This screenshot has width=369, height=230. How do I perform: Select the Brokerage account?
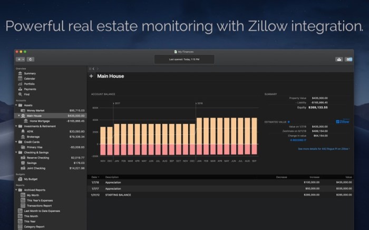[x=33, y=137]
